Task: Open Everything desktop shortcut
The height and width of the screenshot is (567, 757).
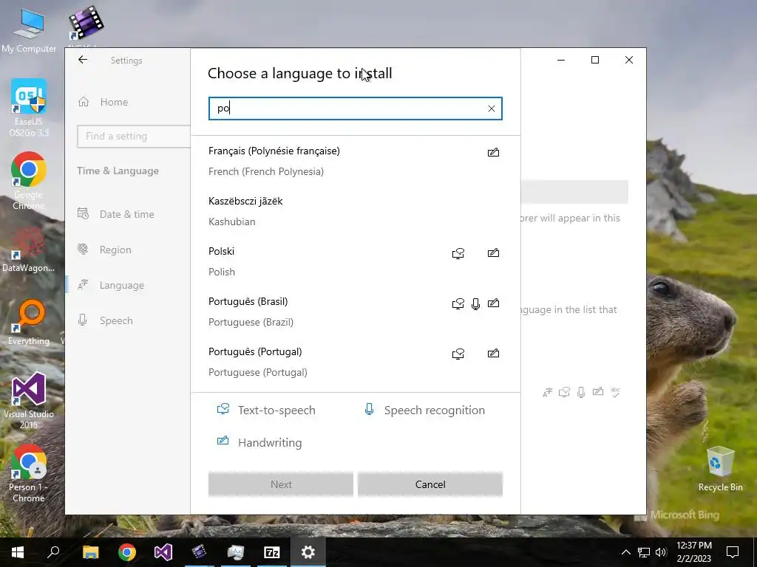Action: [29, 322]
